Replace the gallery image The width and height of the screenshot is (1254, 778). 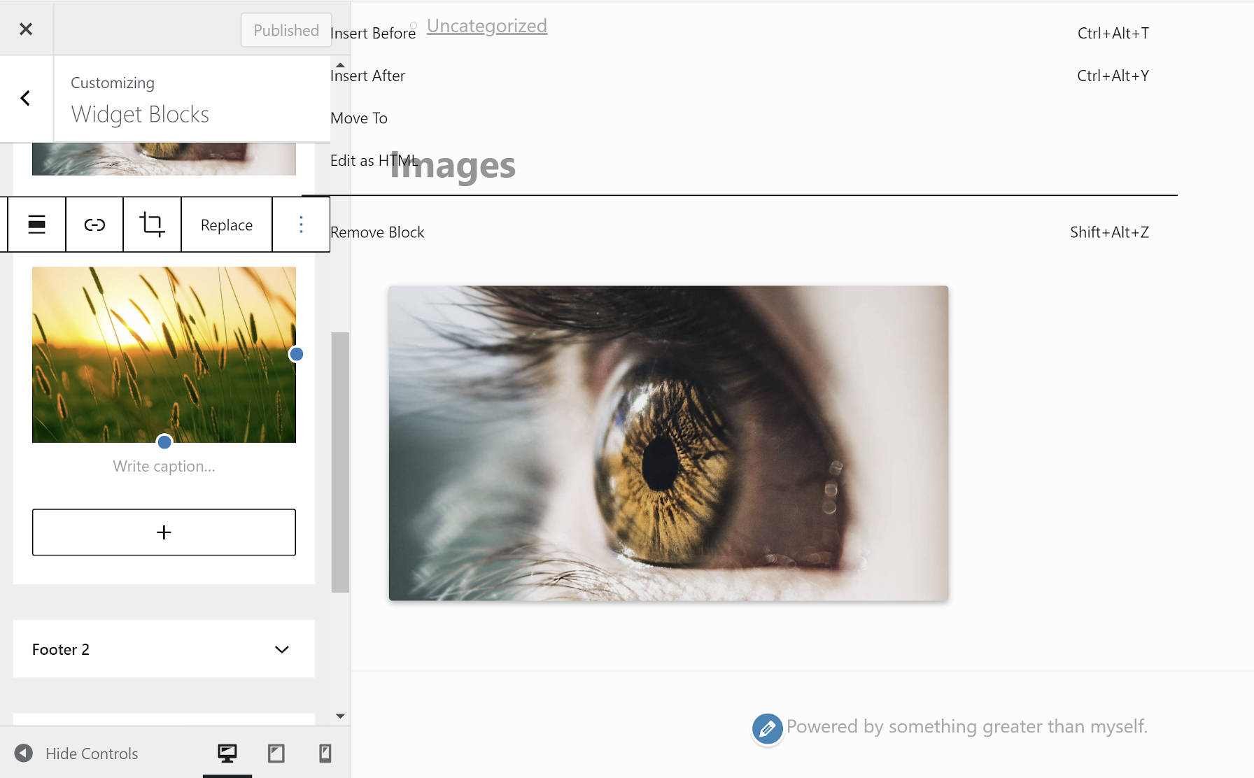pos(226,225)
